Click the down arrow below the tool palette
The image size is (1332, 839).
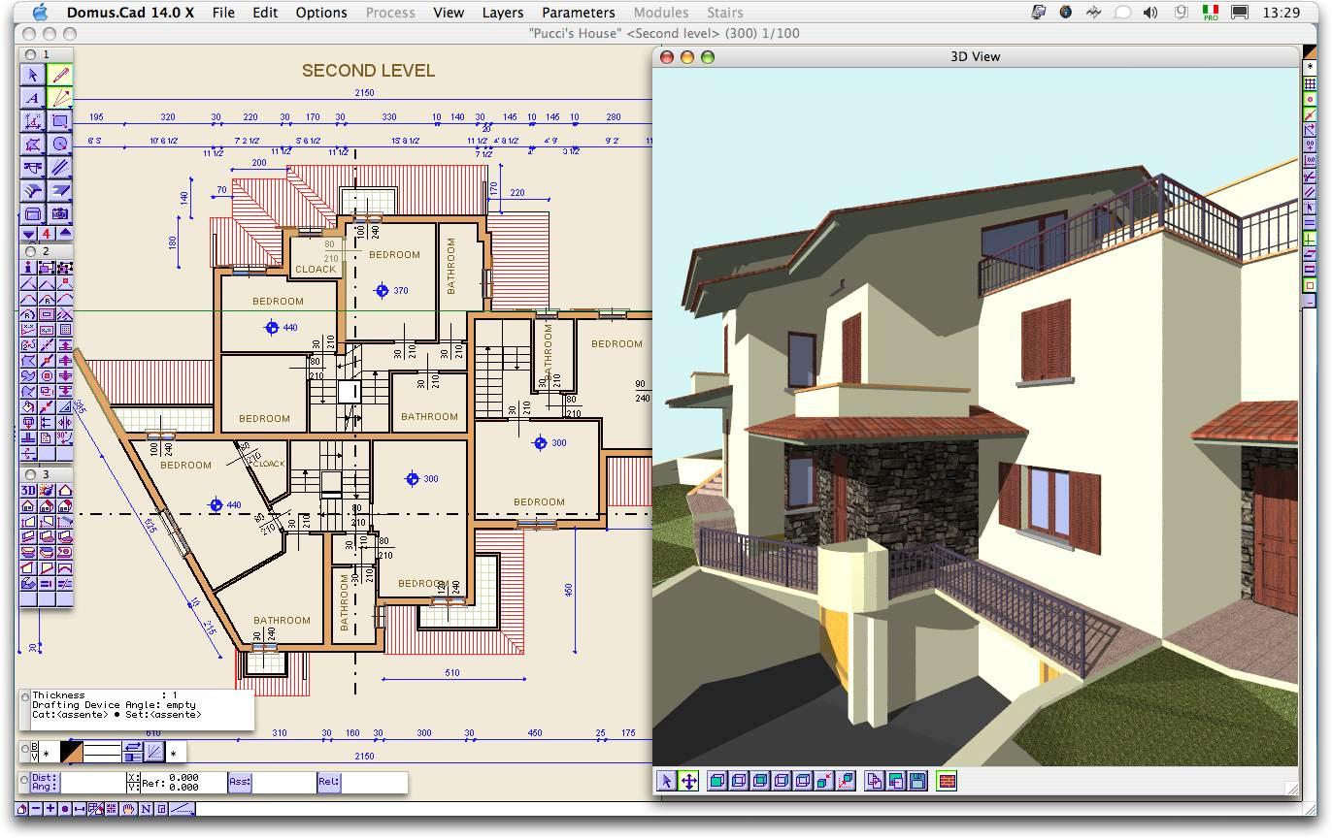(29, 233)
